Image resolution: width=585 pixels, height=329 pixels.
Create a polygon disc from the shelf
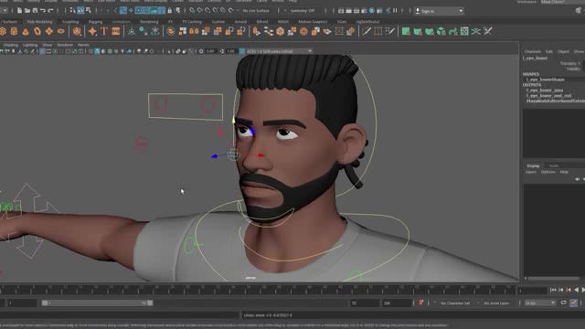(x=61, y=31)
